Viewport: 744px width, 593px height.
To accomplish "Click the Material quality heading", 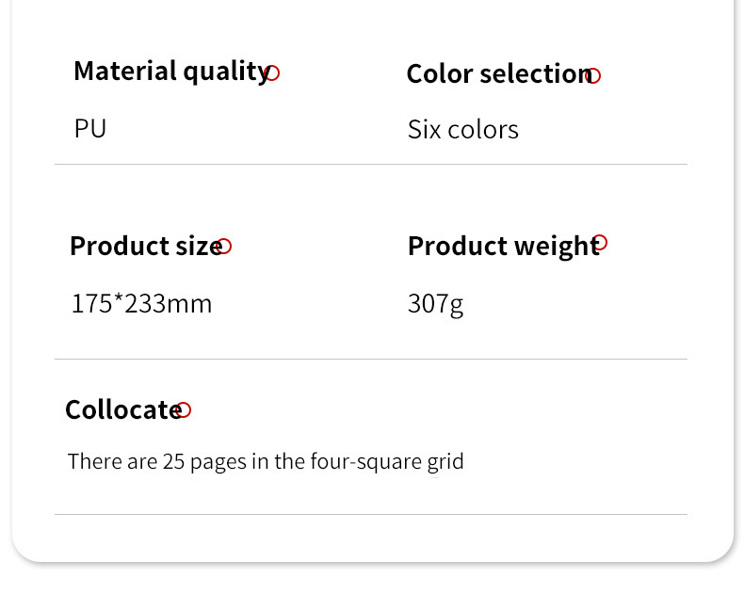I will coord(172,72).
